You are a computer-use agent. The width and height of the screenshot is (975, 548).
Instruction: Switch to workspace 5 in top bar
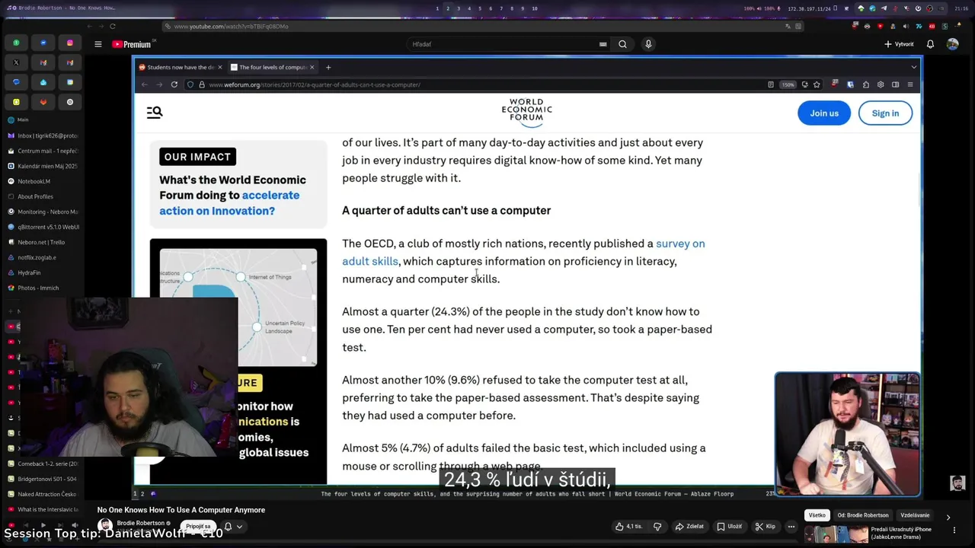[479, 8]
